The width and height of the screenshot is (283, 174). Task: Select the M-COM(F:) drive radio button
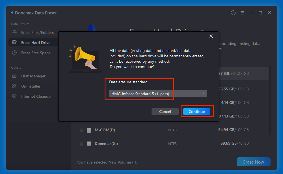(x=81, y=130)
